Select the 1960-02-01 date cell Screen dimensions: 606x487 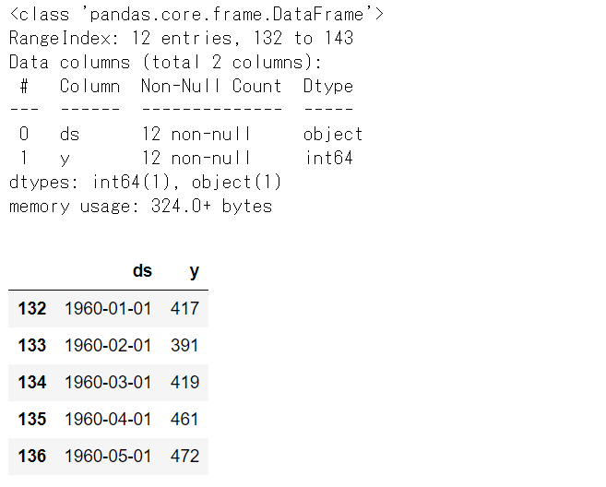(x=108, y=345)
